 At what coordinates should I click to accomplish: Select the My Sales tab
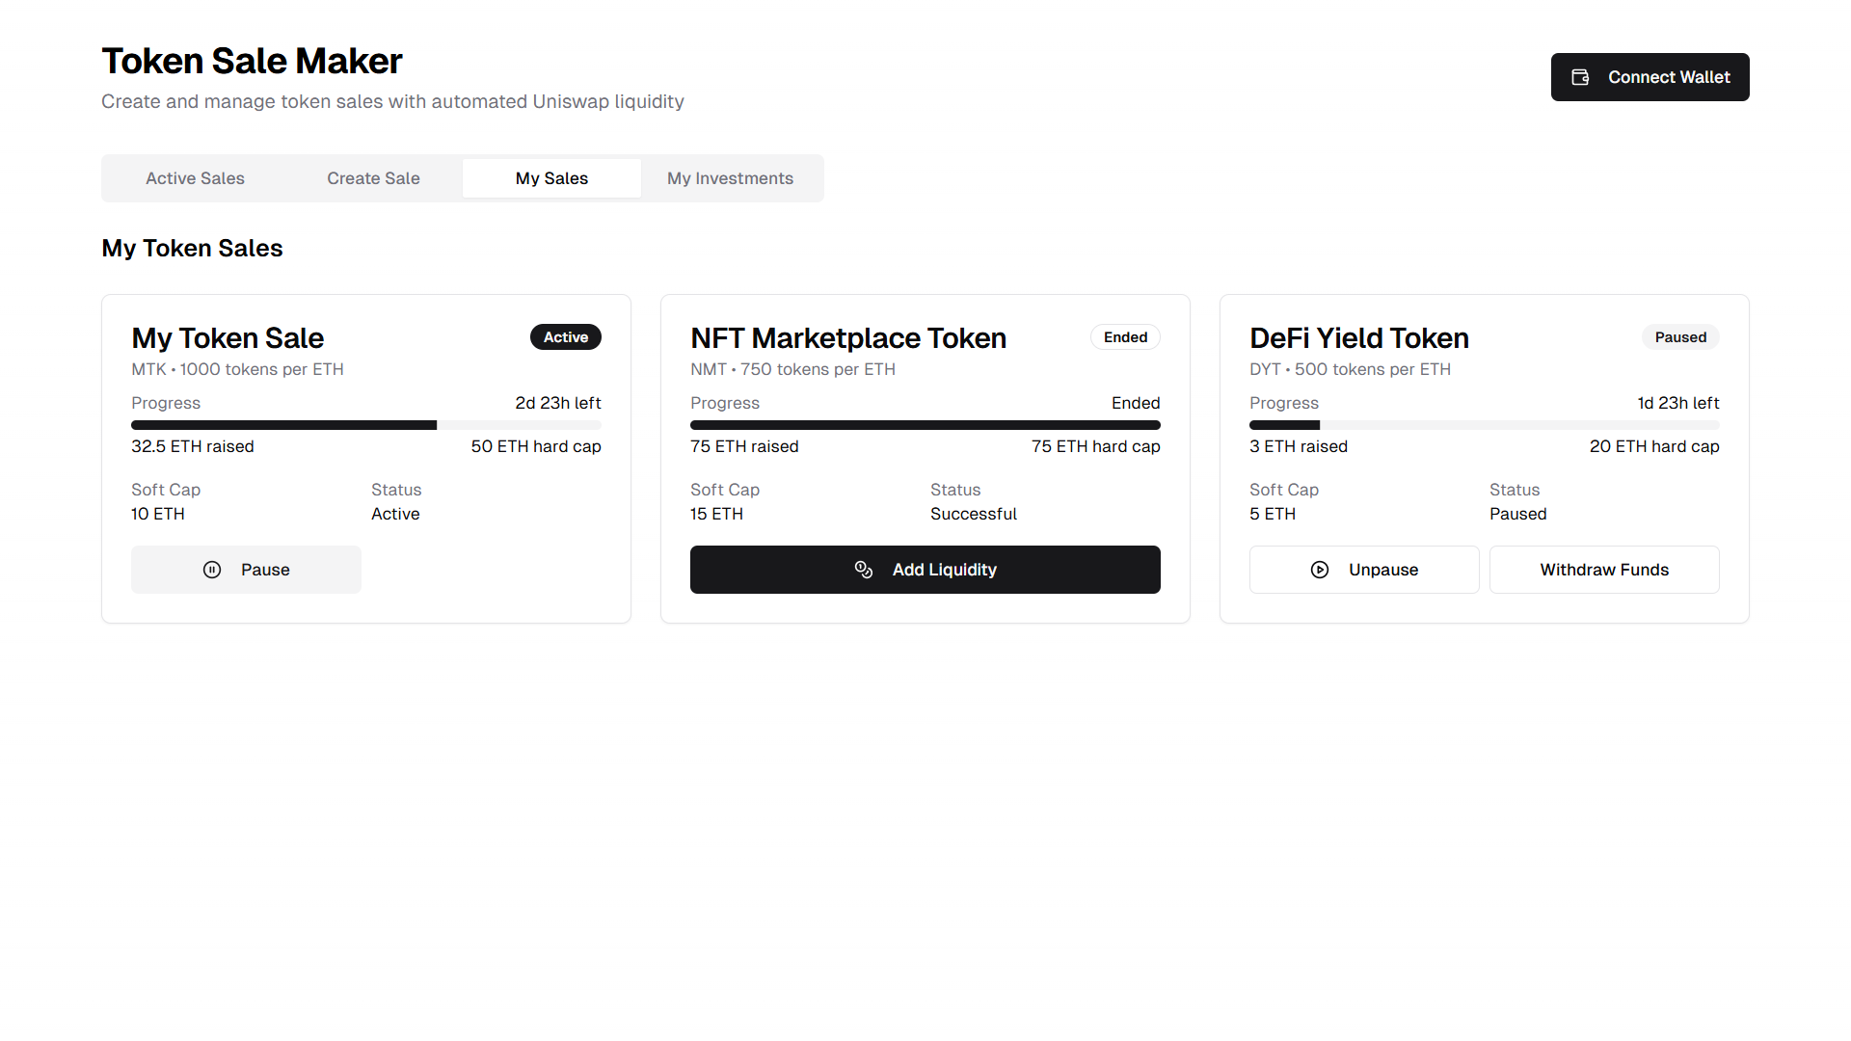coord(551,178)
